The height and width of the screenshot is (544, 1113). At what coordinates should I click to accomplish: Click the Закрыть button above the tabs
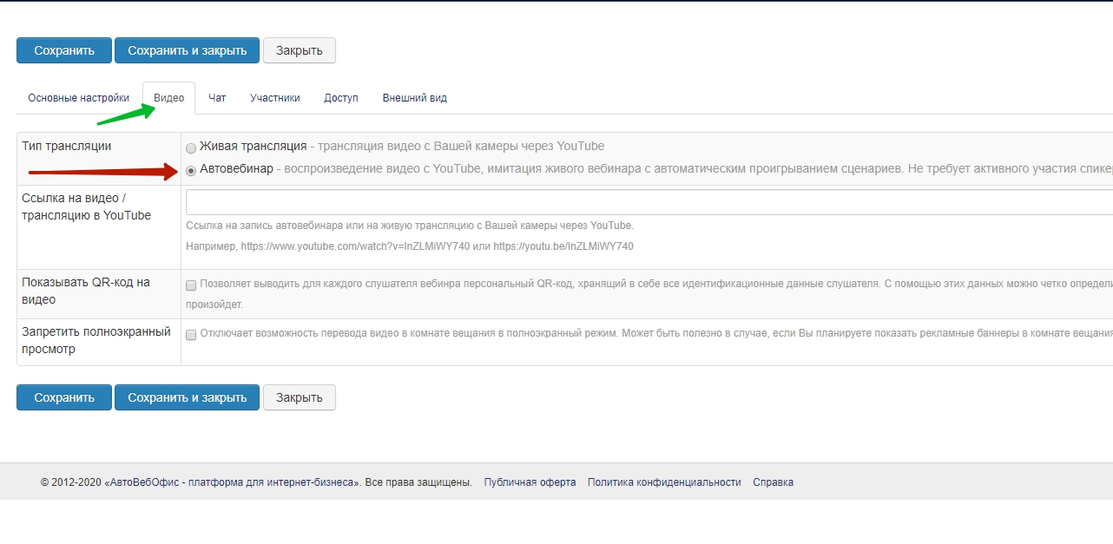click(299, 50)
